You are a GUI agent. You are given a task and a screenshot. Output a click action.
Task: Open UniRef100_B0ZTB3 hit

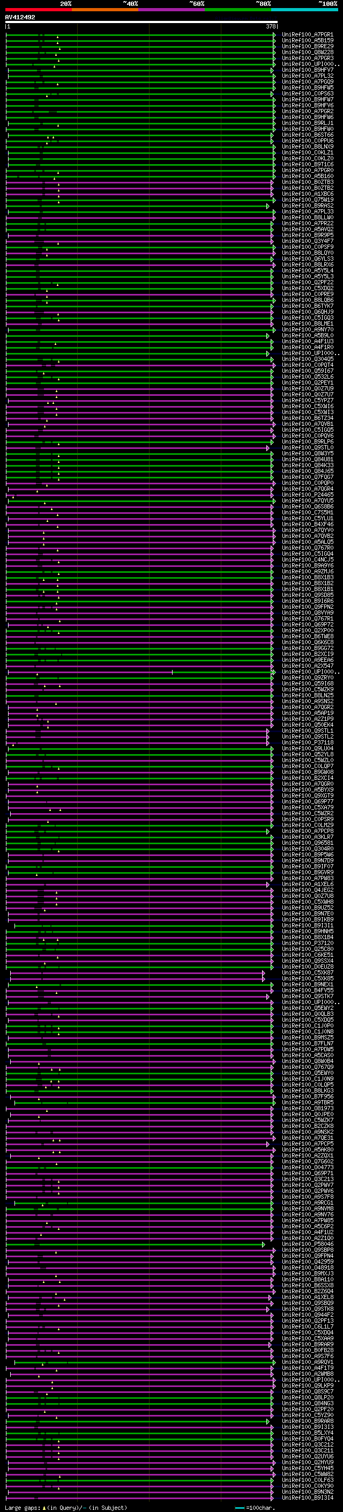coord(307,182)
